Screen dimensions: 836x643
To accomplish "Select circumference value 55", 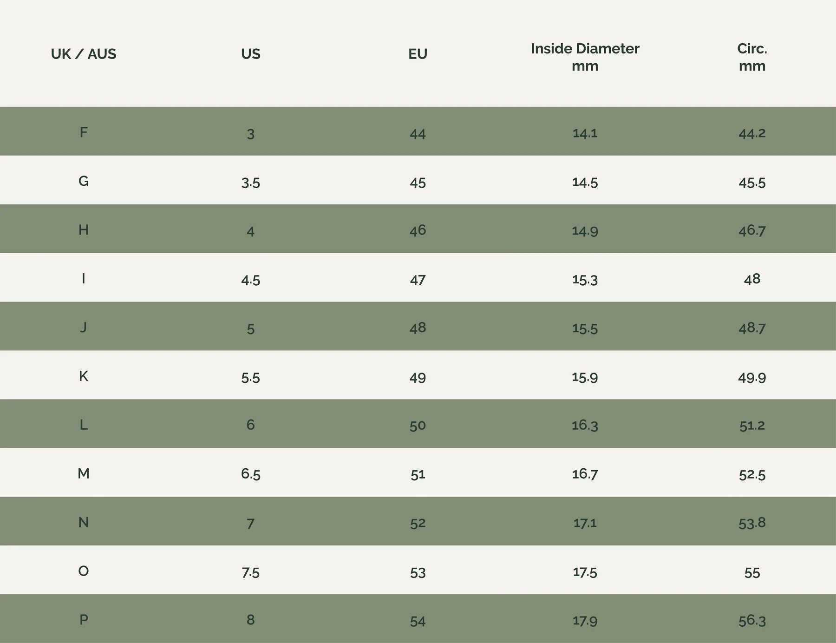I will [752, 572].
